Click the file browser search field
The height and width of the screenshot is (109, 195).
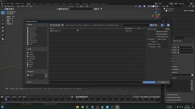(x=135, y=25)
